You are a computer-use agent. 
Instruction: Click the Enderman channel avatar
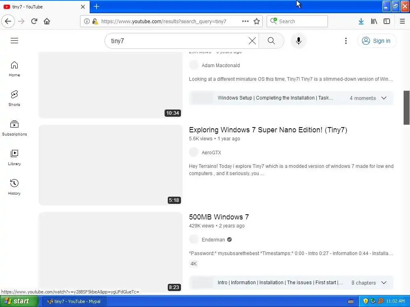coord(194,239)
